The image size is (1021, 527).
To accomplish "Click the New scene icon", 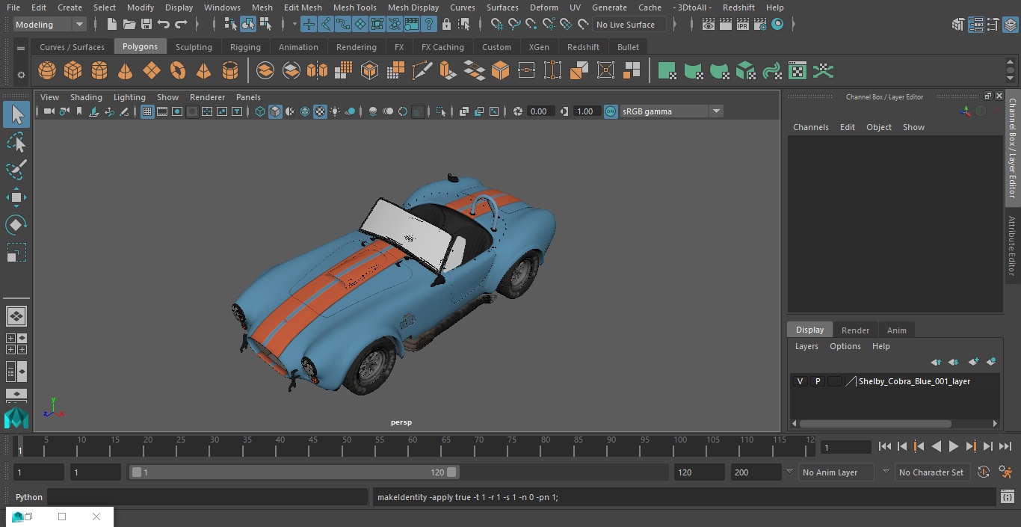I will [111, 25].
